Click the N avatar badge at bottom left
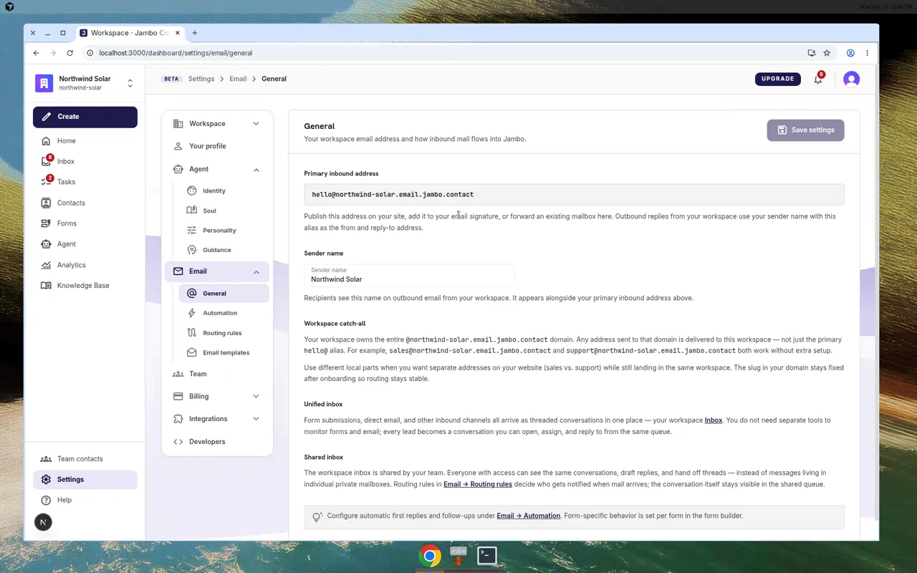The width and height of the screenshot is (917, 573). 43,522
